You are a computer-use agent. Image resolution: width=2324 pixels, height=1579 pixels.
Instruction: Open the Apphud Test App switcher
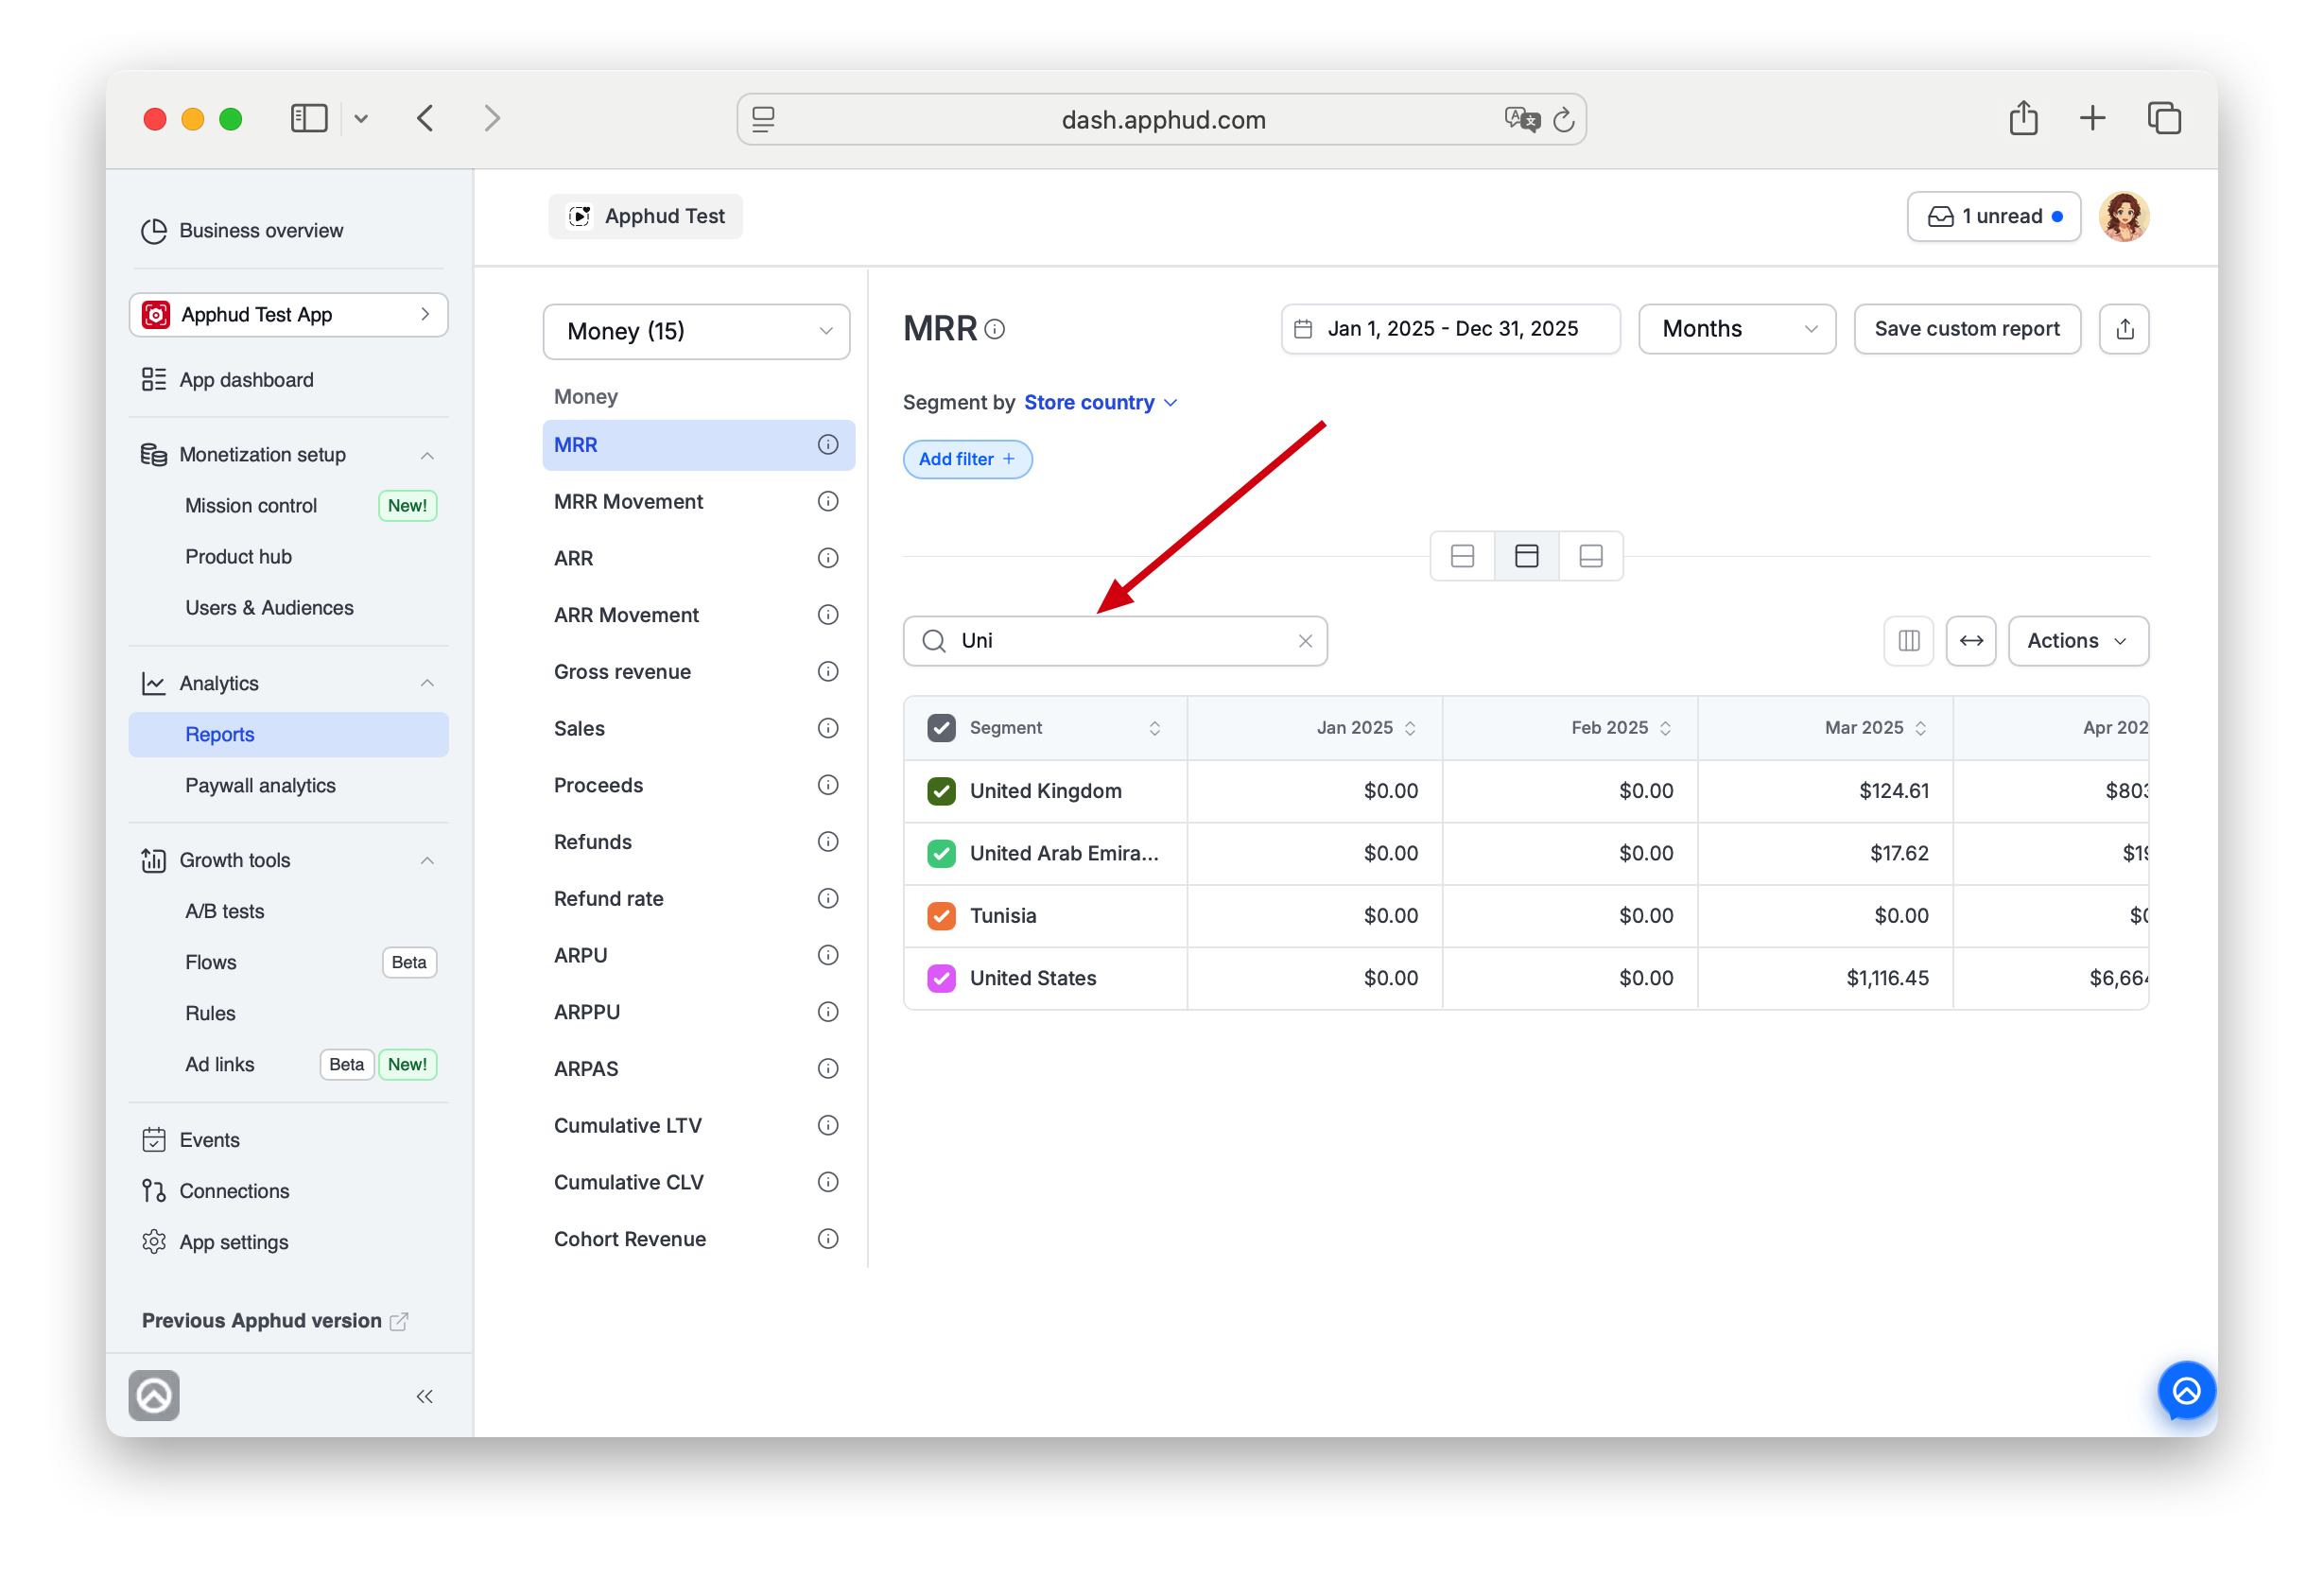click(x=288, y=314)
